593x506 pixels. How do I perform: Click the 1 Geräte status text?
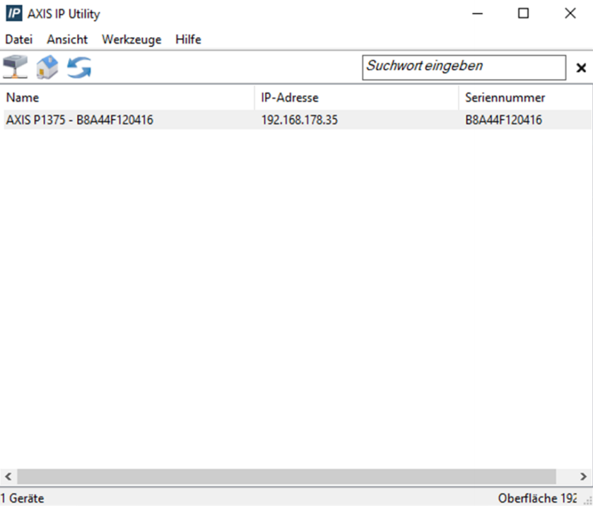click(22, 498)
